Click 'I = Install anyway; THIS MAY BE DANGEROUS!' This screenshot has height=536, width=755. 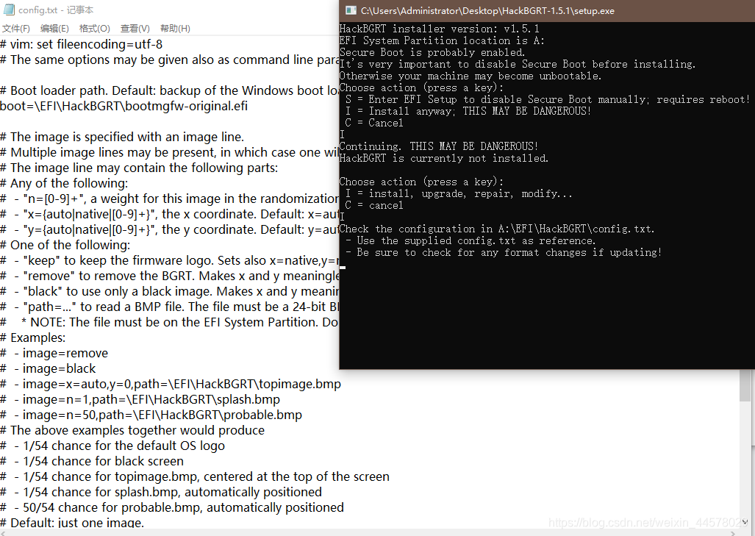coord(468,111)
